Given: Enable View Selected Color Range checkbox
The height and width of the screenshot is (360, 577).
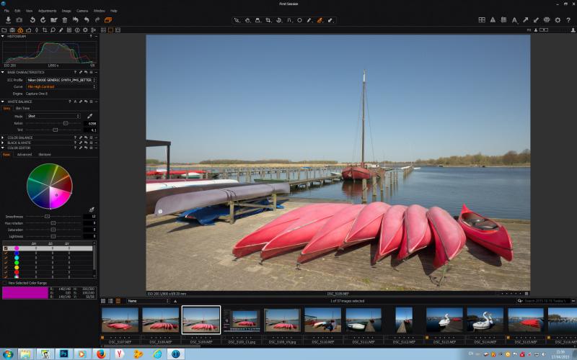Looking at the screenshot, I should [4, 283].
